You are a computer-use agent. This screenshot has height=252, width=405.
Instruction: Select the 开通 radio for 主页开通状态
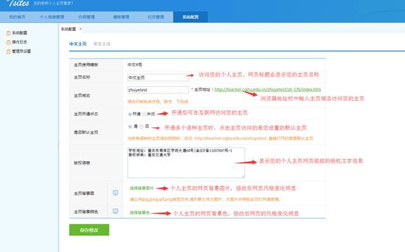pos(130,114)
